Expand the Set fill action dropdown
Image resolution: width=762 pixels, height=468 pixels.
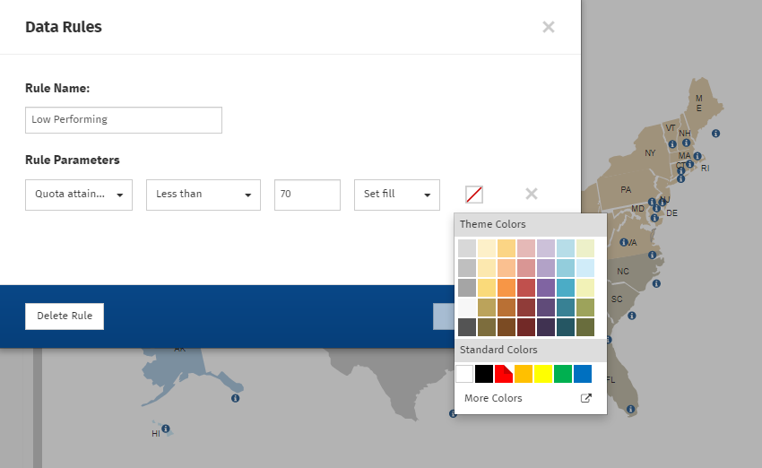tap(397, 195)
